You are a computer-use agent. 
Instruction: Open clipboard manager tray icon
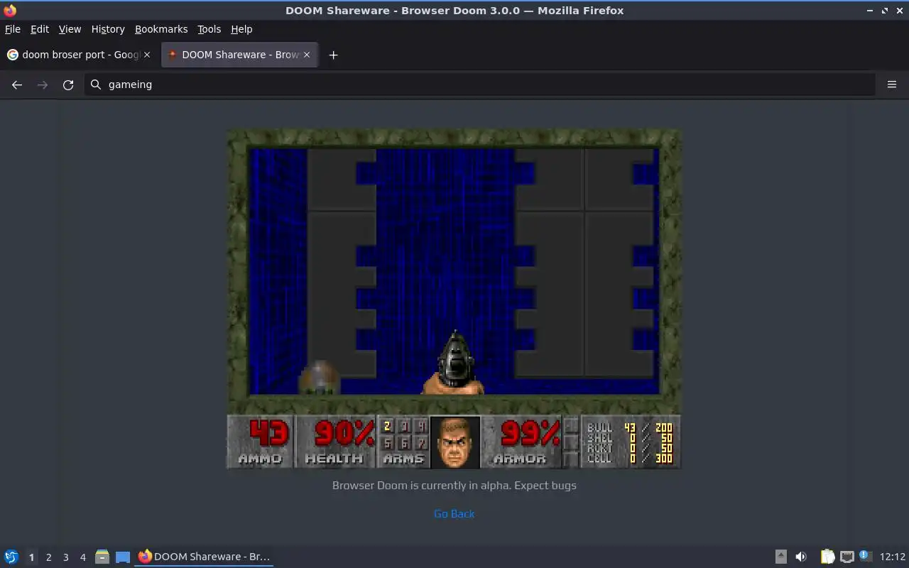click(827, 557)
